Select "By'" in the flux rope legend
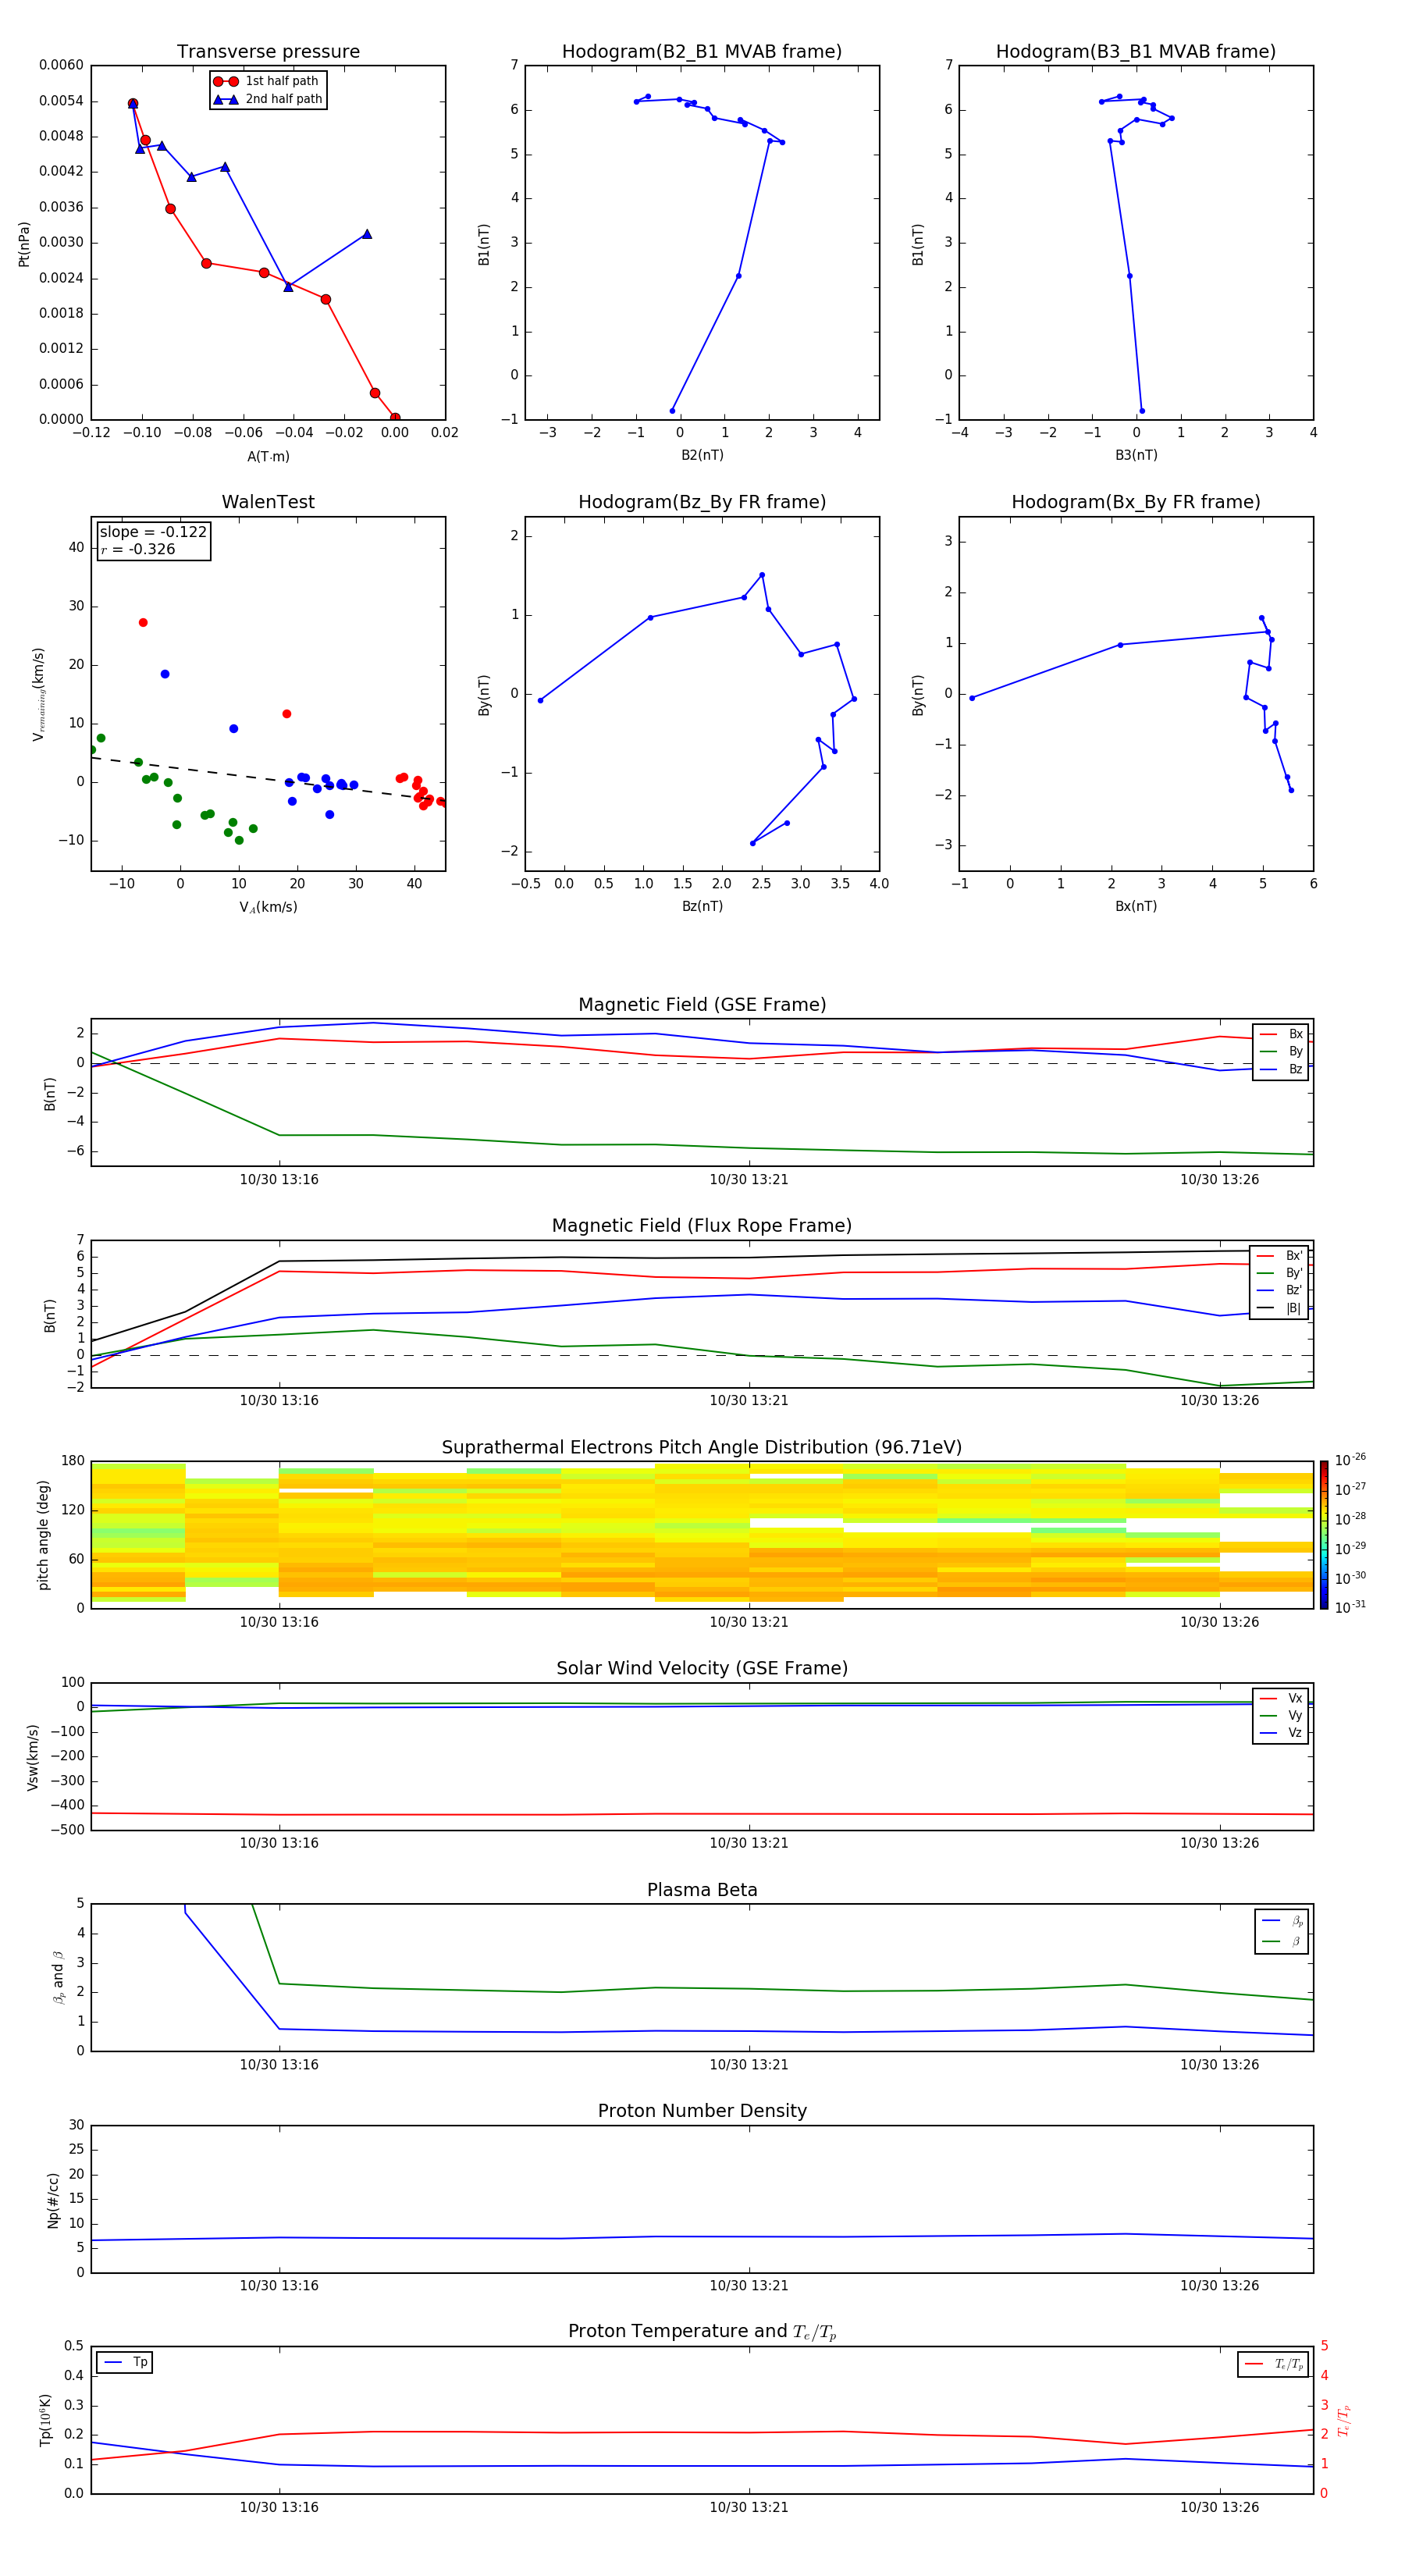 [x=1279, y=1273]
